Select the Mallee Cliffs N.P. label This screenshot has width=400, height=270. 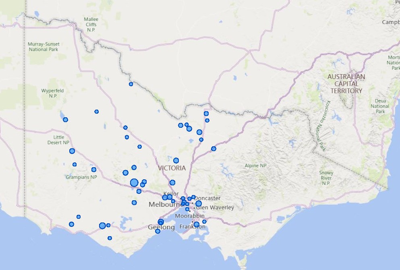point(91,24)
